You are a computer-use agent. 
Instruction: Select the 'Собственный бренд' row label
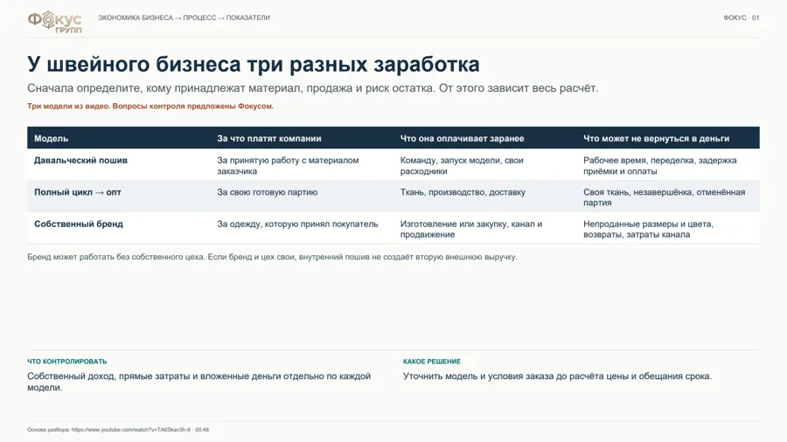(79, 224)
